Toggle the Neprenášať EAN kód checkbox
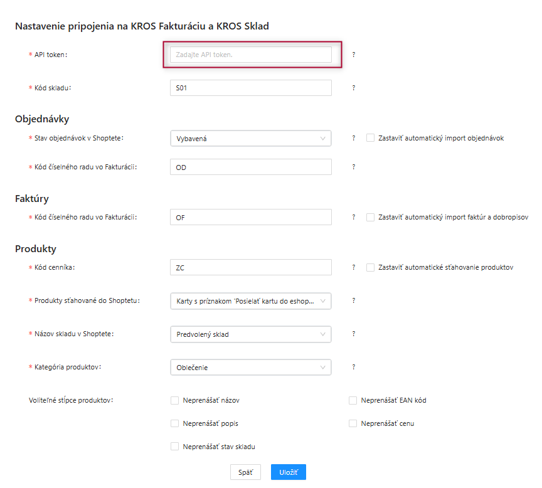Image resolution: width=542 pixels, height=488 pixels. [x=353, y=400]
